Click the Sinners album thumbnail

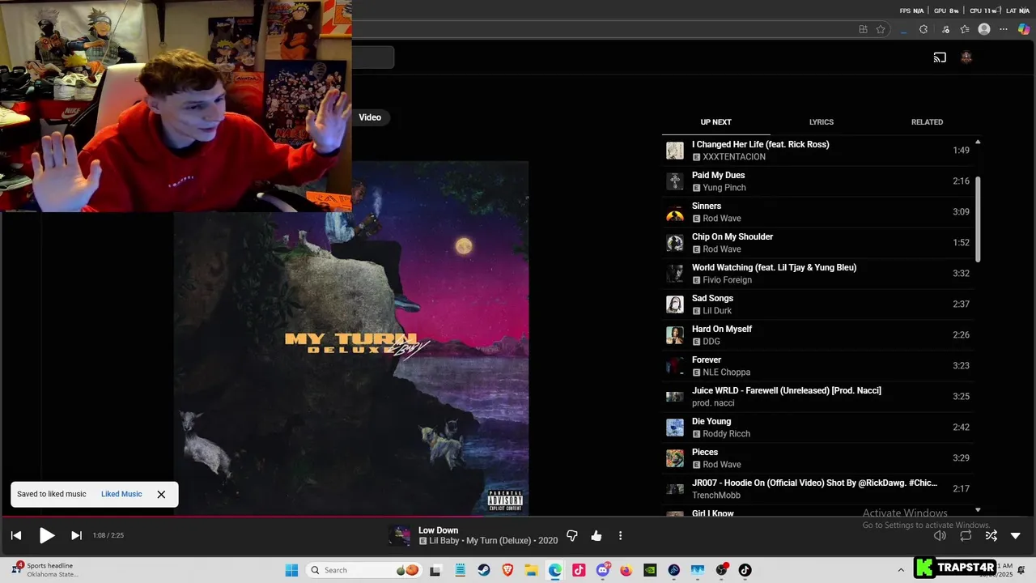point(675,212)
